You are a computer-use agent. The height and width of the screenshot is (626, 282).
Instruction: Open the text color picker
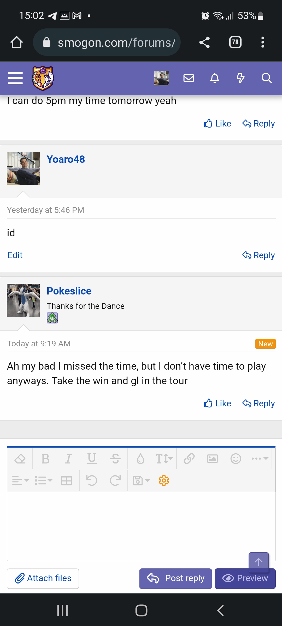[x=140, y=459]
